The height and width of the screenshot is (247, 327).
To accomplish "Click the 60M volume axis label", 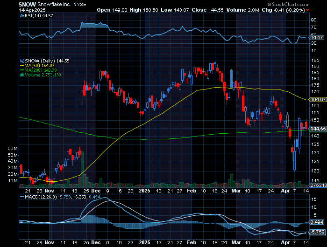I will [x=13, y=149].
